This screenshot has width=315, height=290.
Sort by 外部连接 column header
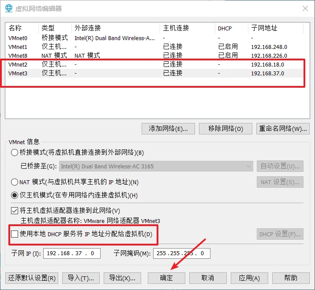(x=116, y=28)
